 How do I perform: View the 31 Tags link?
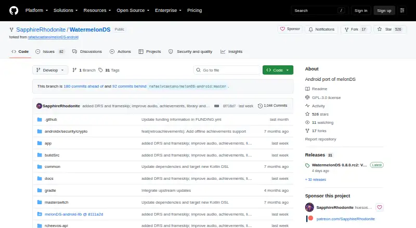pos(109,70)
